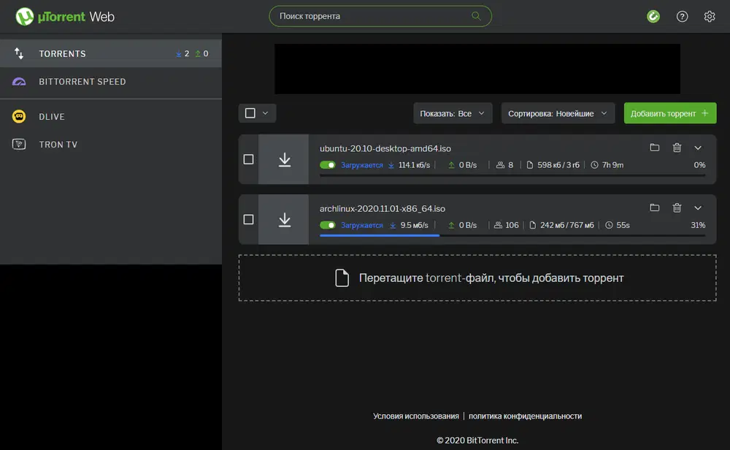
Task: Click the file icon in the drop zone
Action: (342, 278)
